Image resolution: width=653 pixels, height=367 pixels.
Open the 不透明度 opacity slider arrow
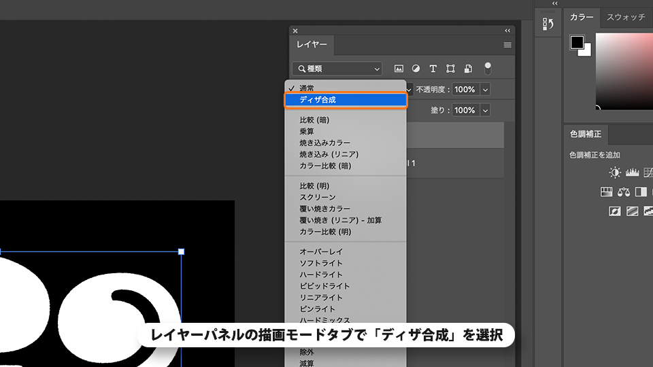coord(485,90)
